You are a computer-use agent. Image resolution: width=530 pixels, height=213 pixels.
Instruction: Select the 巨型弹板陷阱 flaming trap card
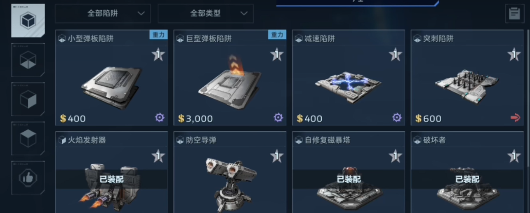(x=230, y=77)
